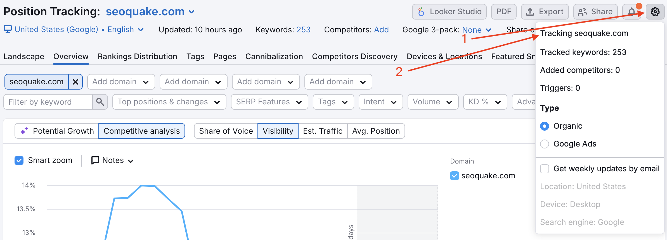
Task: Switch to the Landscape tab
Action: click(24, 56)
